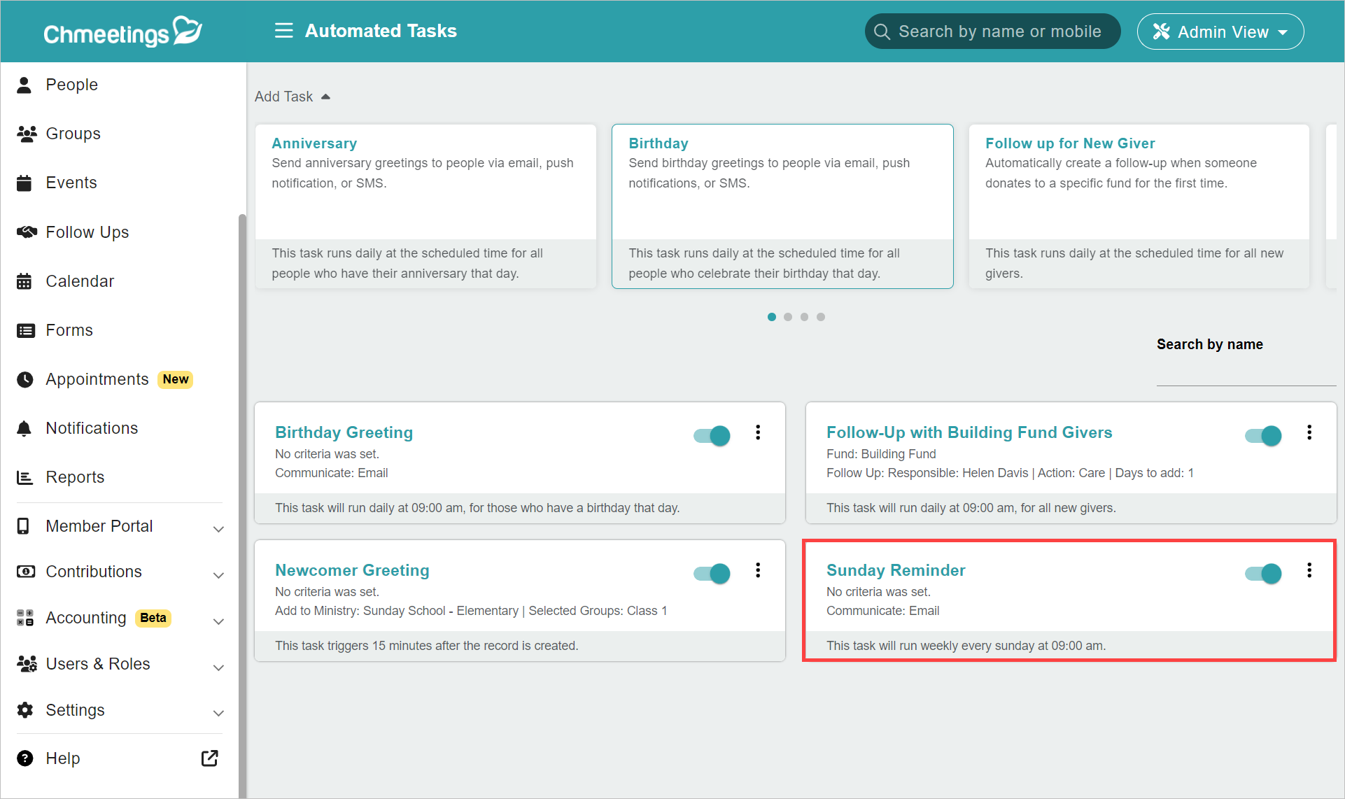Click the Settings gear icon
1345x799 pixels.
(x=25, y=710)
